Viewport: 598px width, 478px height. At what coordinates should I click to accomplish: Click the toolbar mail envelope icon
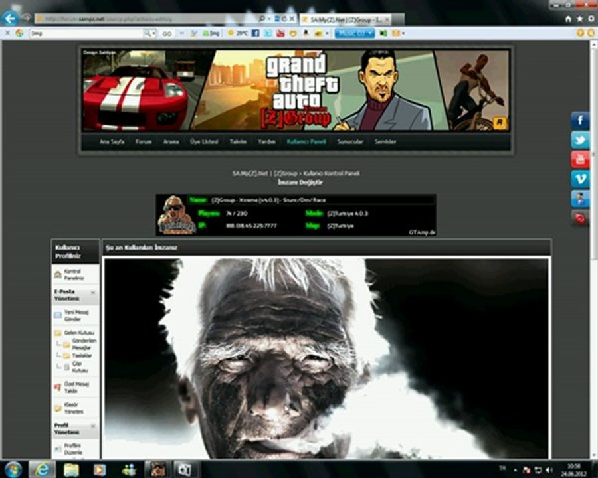click(x=396, y=33)
